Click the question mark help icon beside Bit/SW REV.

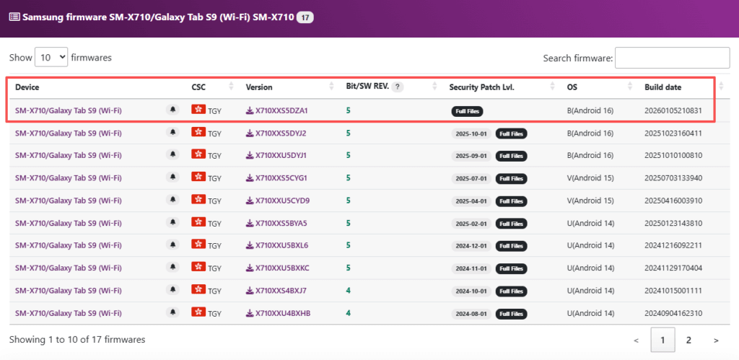coord(398,87)
